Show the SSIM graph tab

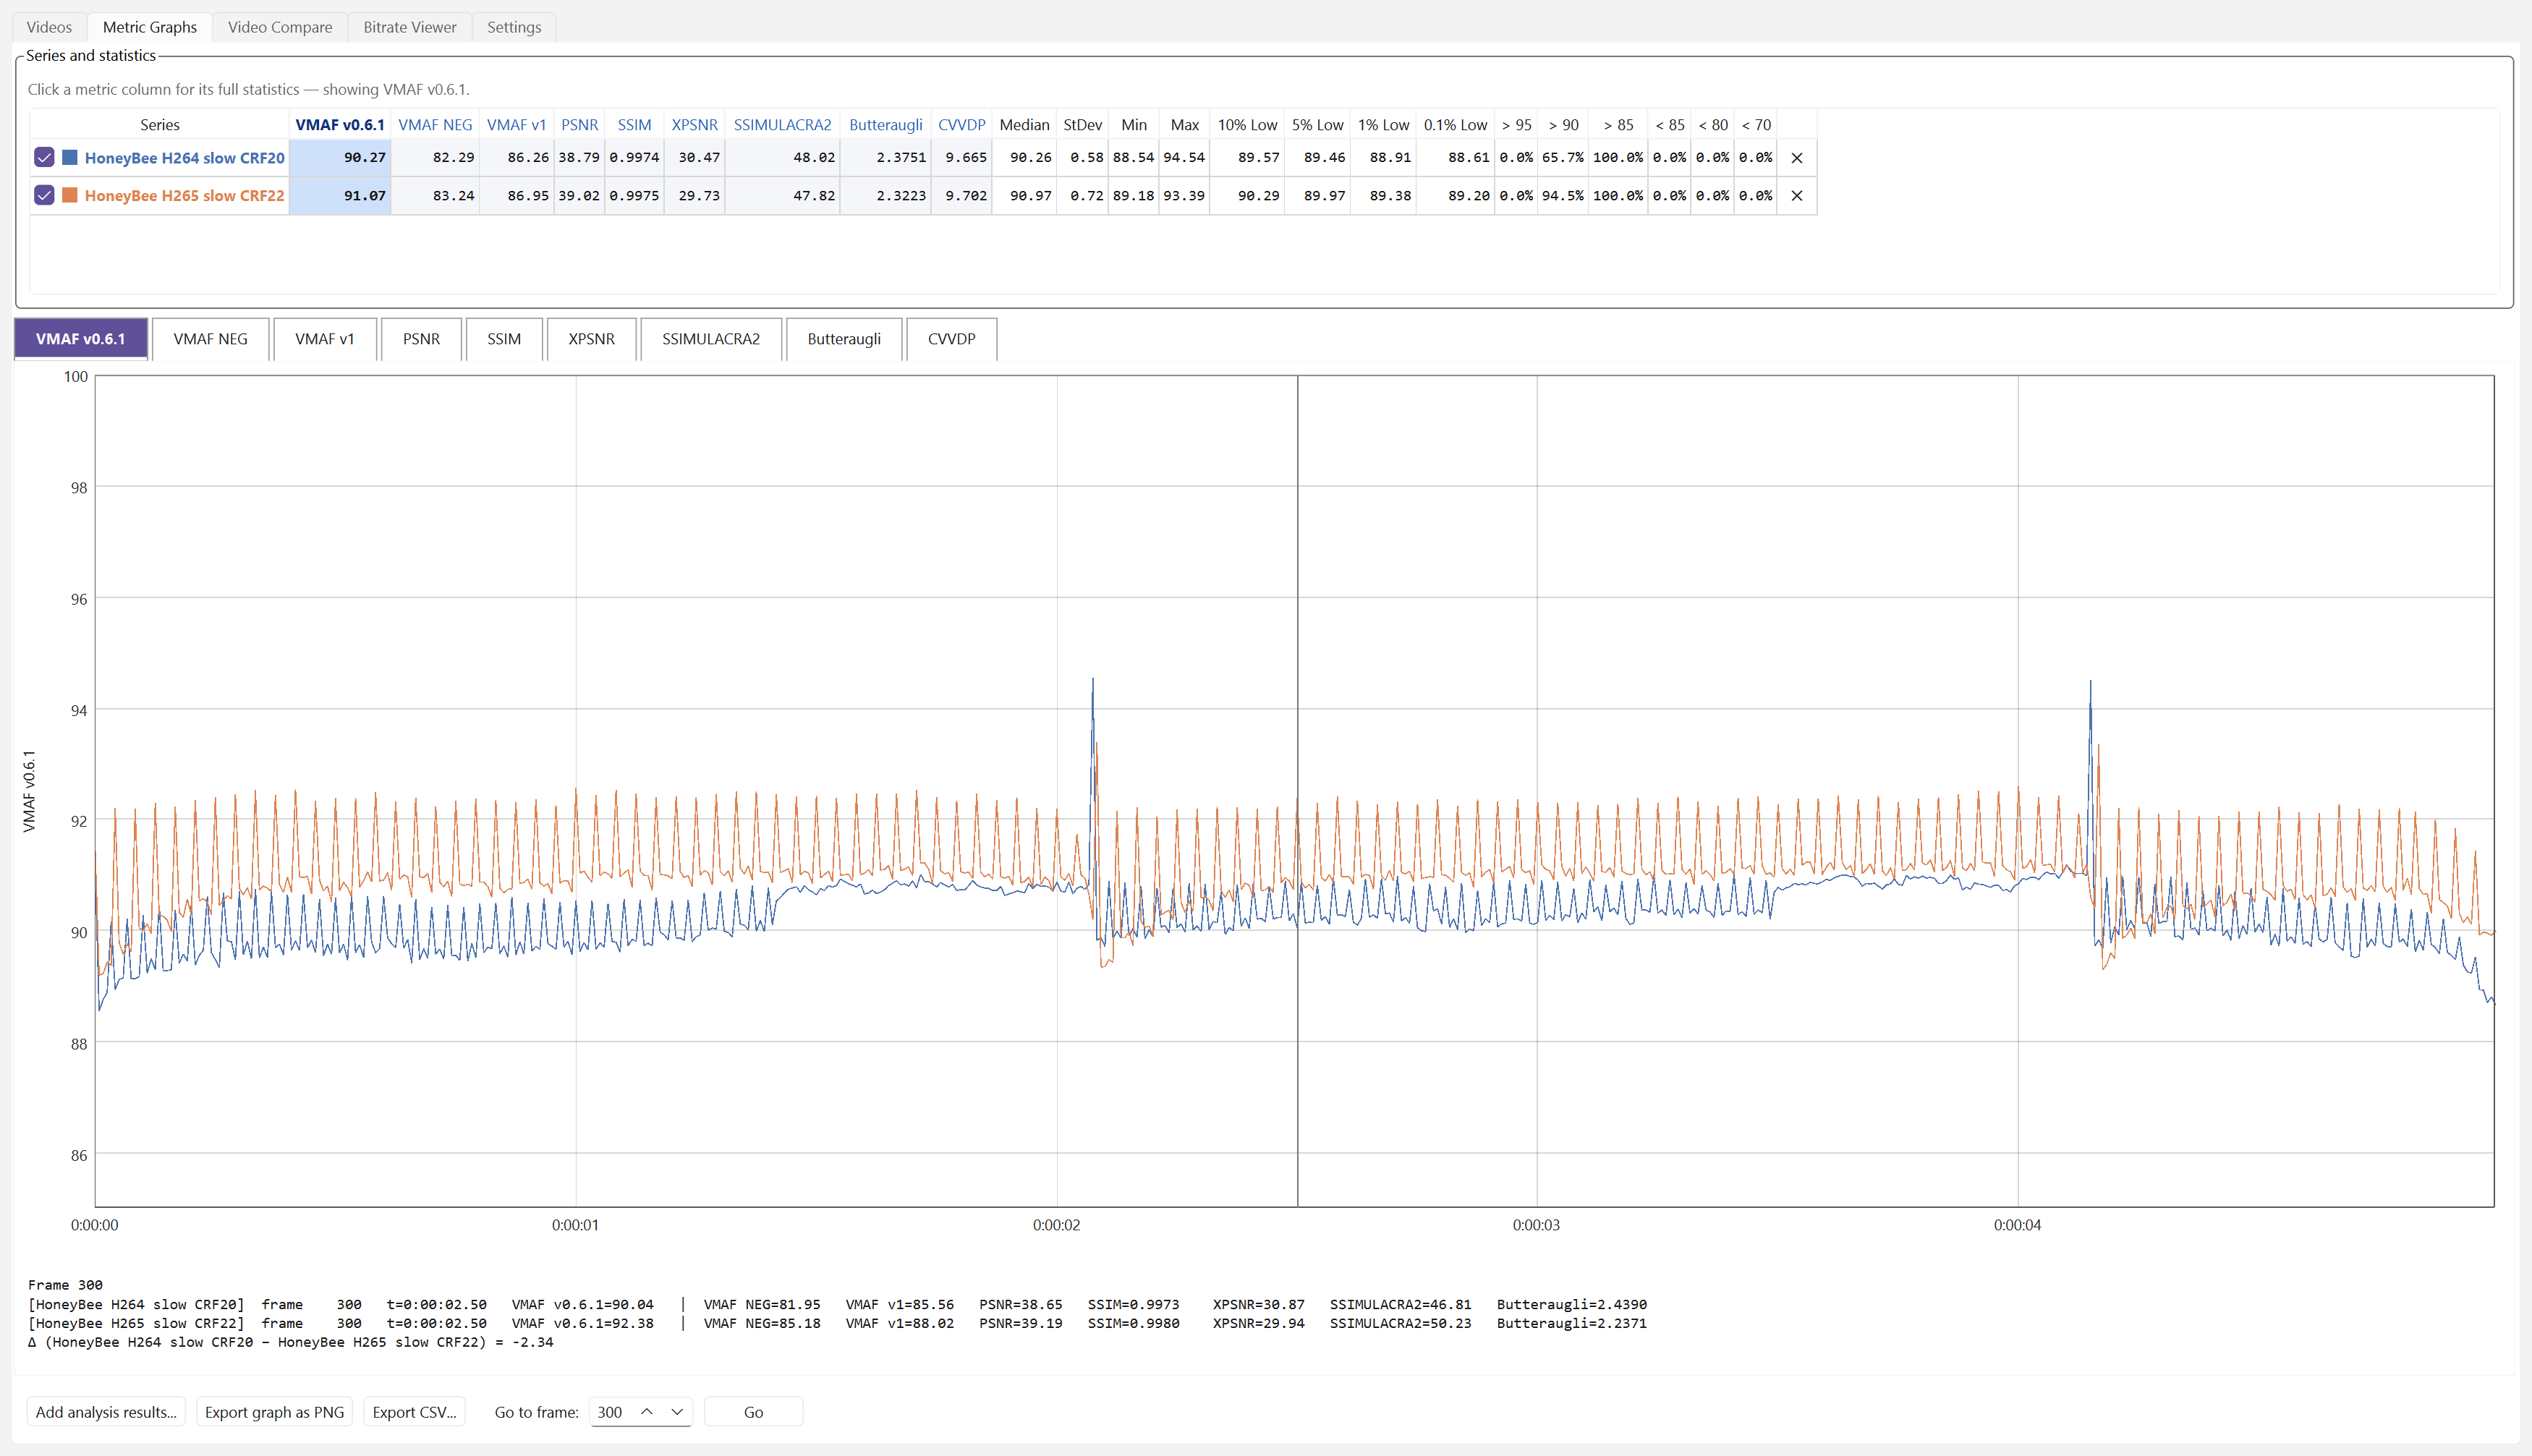pyautogui.click(x=504, y=339)
